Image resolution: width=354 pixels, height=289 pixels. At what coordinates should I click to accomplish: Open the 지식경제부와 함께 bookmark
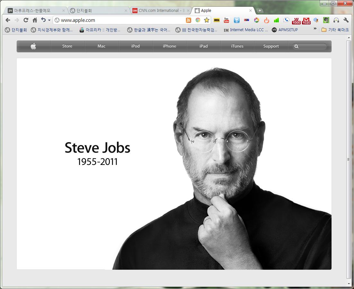point(52,30)
